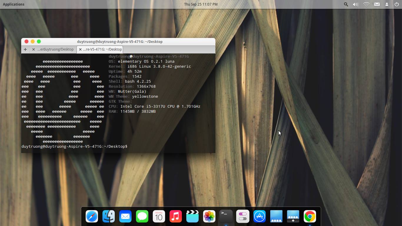Launch Google Chrome from the dock
The image size is (402, 226).
click(x=310, y=216)
